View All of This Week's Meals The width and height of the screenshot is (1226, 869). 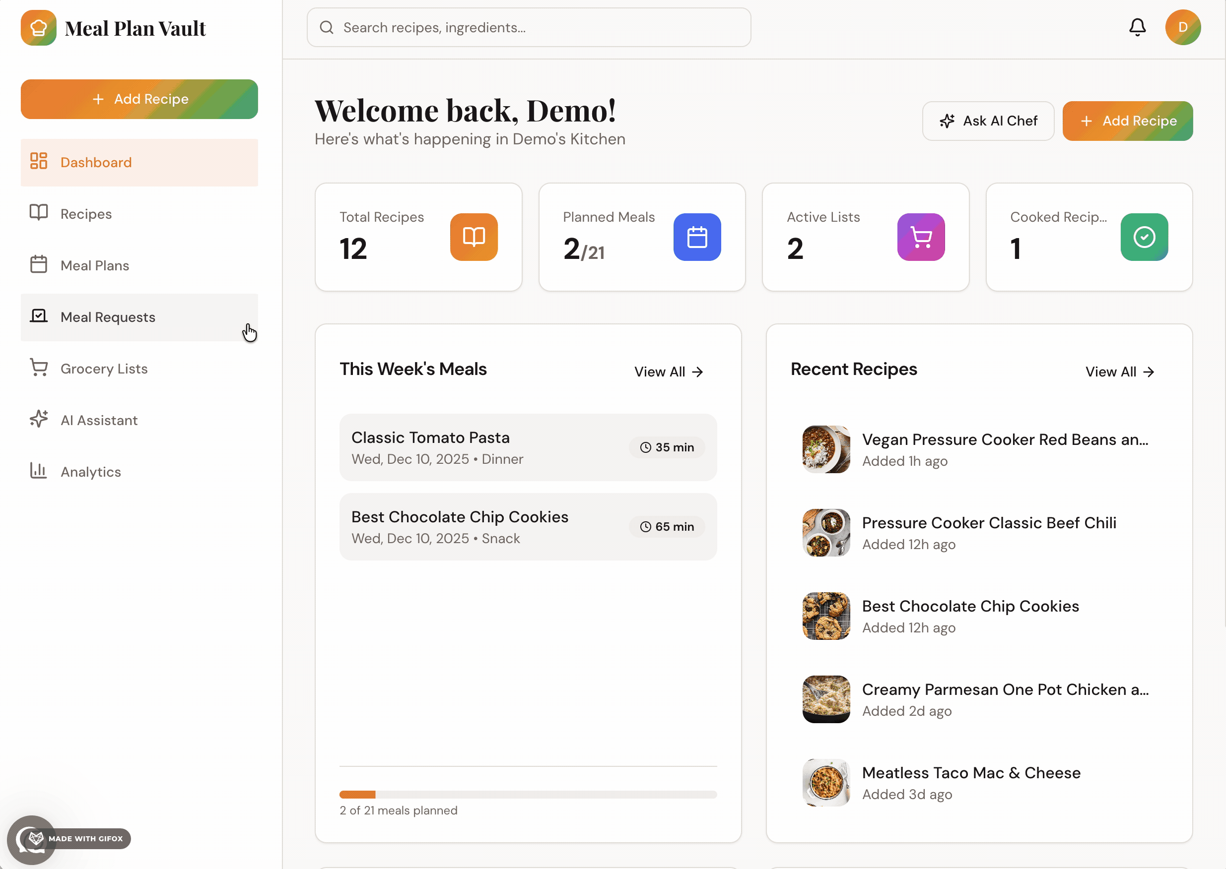(669, 372)
